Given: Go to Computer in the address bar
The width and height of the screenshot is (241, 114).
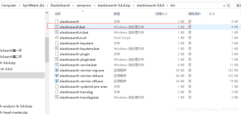Looking at the screenshot, I should point(9,5).
